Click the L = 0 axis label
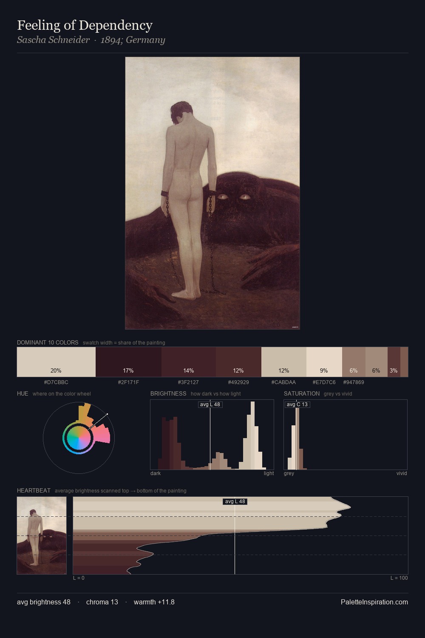425x638 pixels. pyautogui.click(x=79, y=578)
